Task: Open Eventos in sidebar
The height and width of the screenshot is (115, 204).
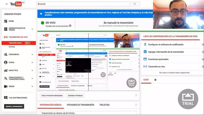Action: tap(12, 47)
